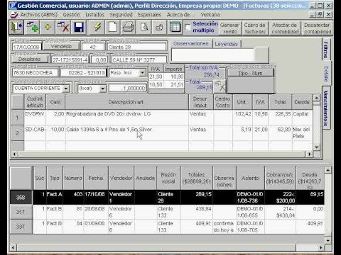
Task: Click the Vendedor button
Action: 61,46
